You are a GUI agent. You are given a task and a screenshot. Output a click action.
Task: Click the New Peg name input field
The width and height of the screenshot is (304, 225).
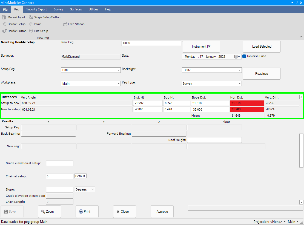pyautogui.click(x=151, y=43)
